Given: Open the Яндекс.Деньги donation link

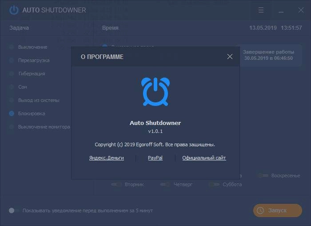Looking at the screenshot, I should tap(107, 158).
